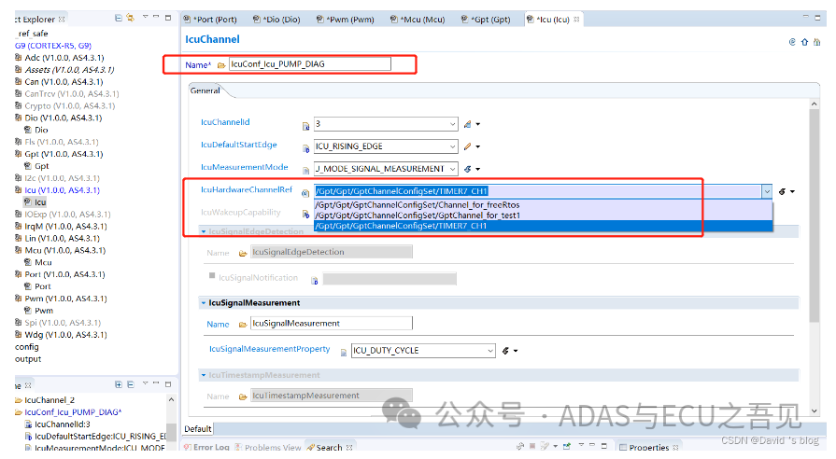The width and height of the screenshot is (836, 459).
Task: Click the parameter icon before IcuChannelId field
Action: pos(306,126)
